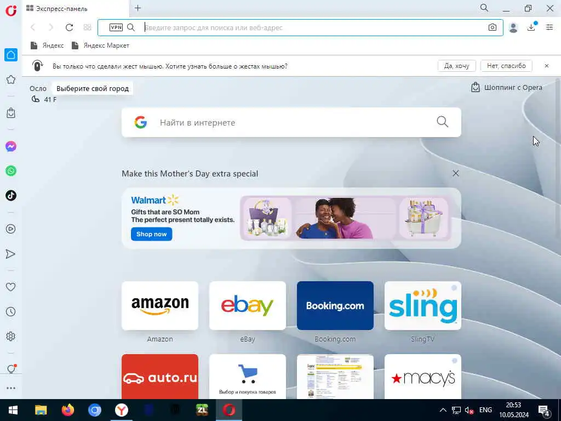Open the Speed Dial grid toolbar icon
The height and width of the screenshot is (421, 561).
point(87,27)
